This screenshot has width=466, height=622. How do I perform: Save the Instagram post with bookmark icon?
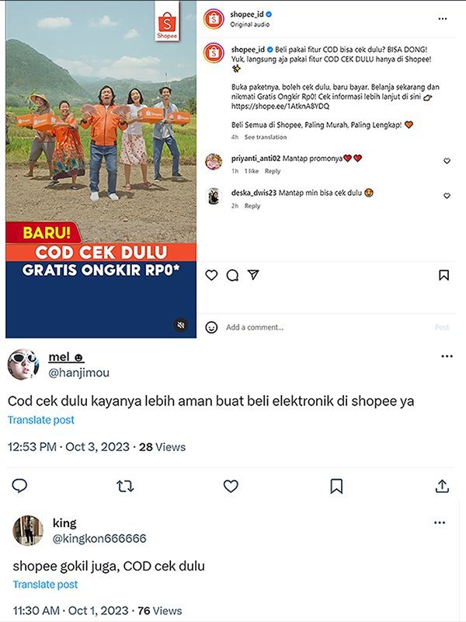(443, 275)
